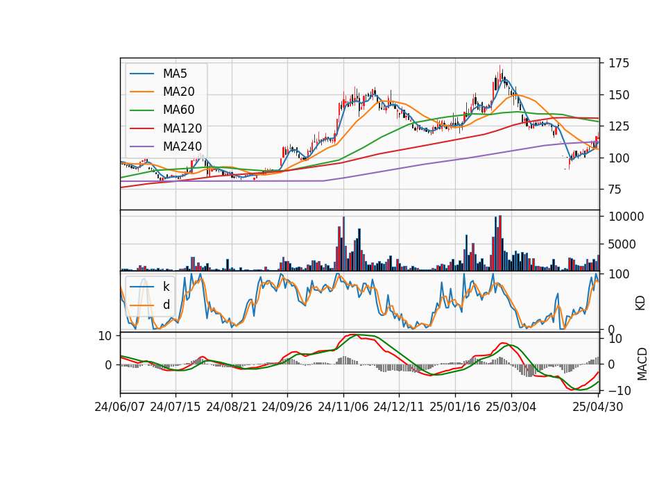Click the MA60 legend label
Image resolution: width=666 pixels, height=479 pixels.
pos(179,110)
